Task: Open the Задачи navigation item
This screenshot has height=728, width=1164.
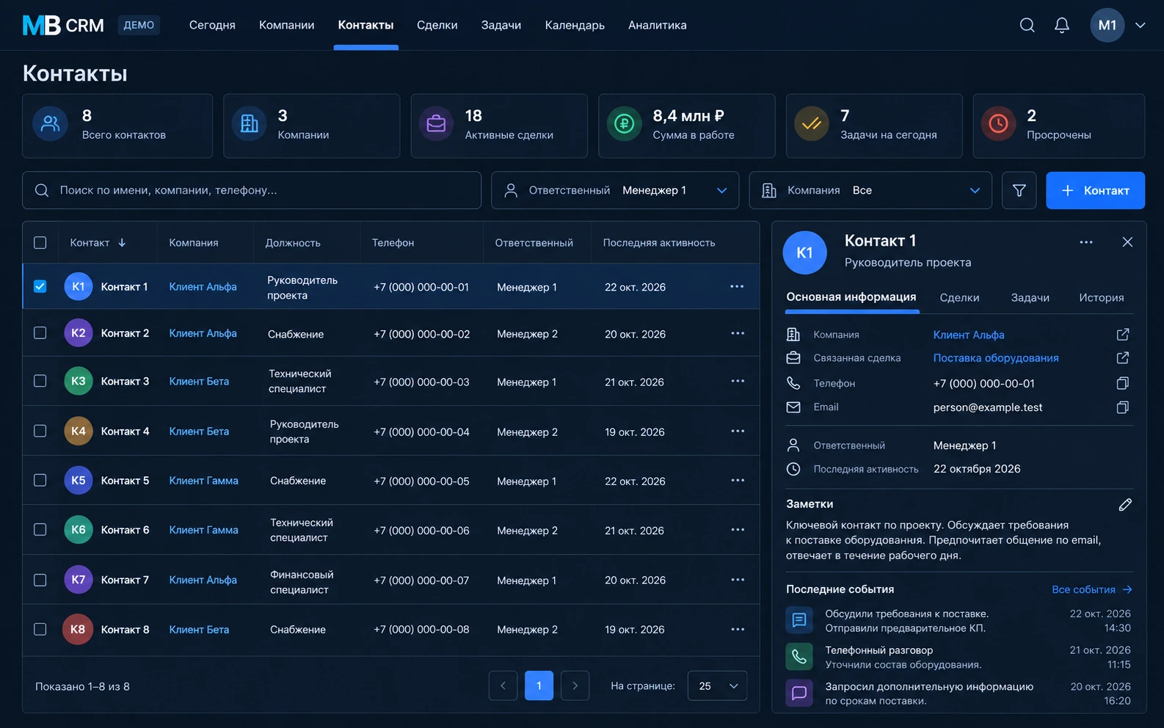Action: point(501,25)
